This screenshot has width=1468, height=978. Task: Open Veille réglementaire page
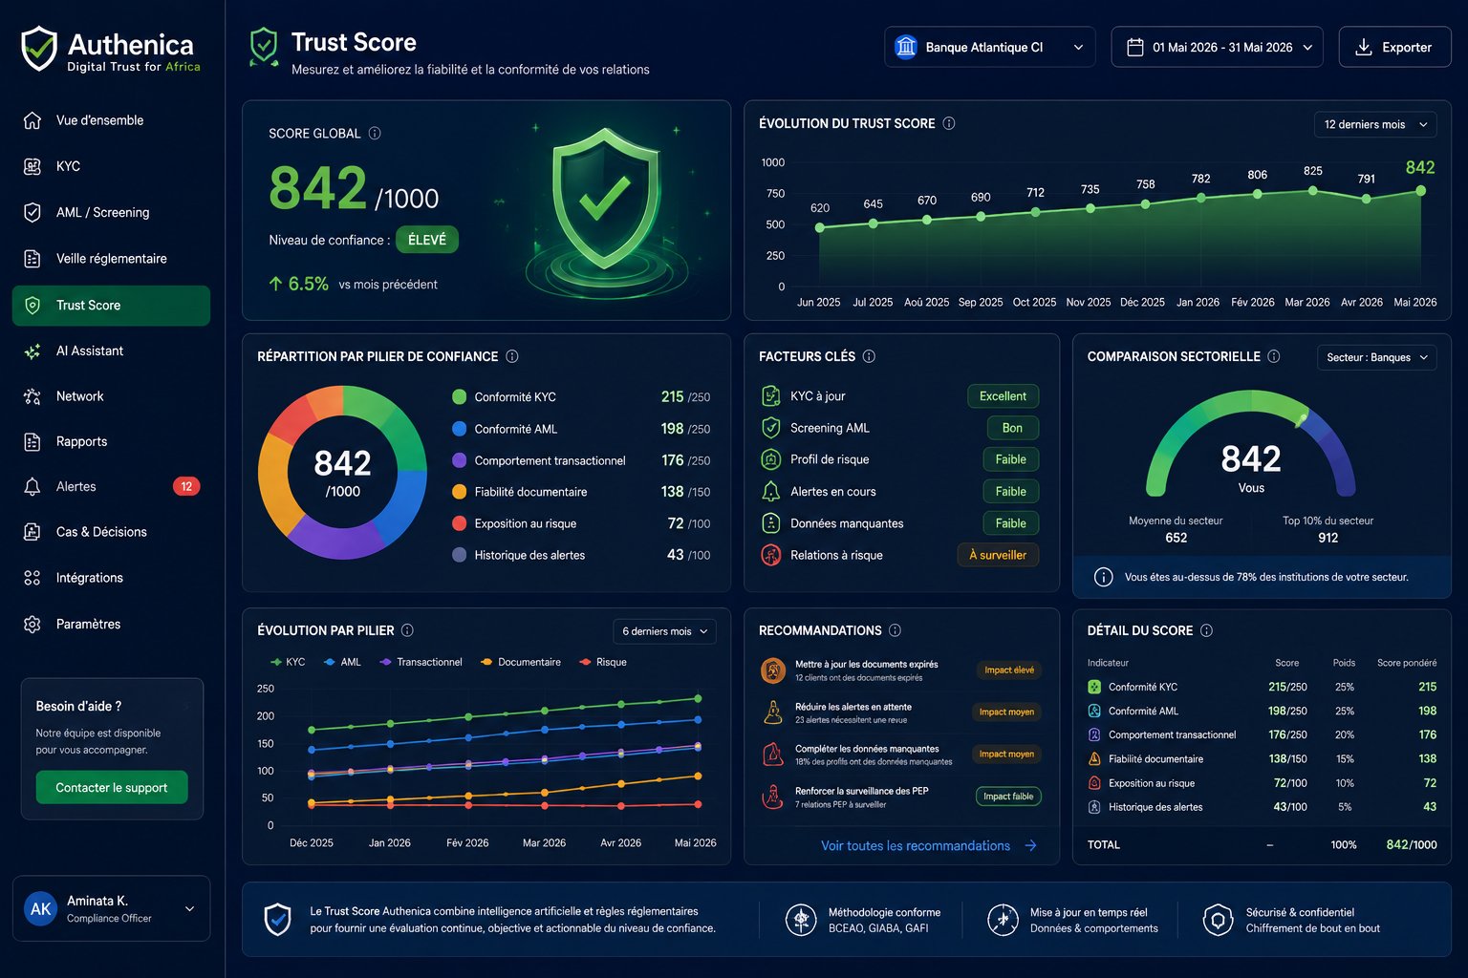111,259
